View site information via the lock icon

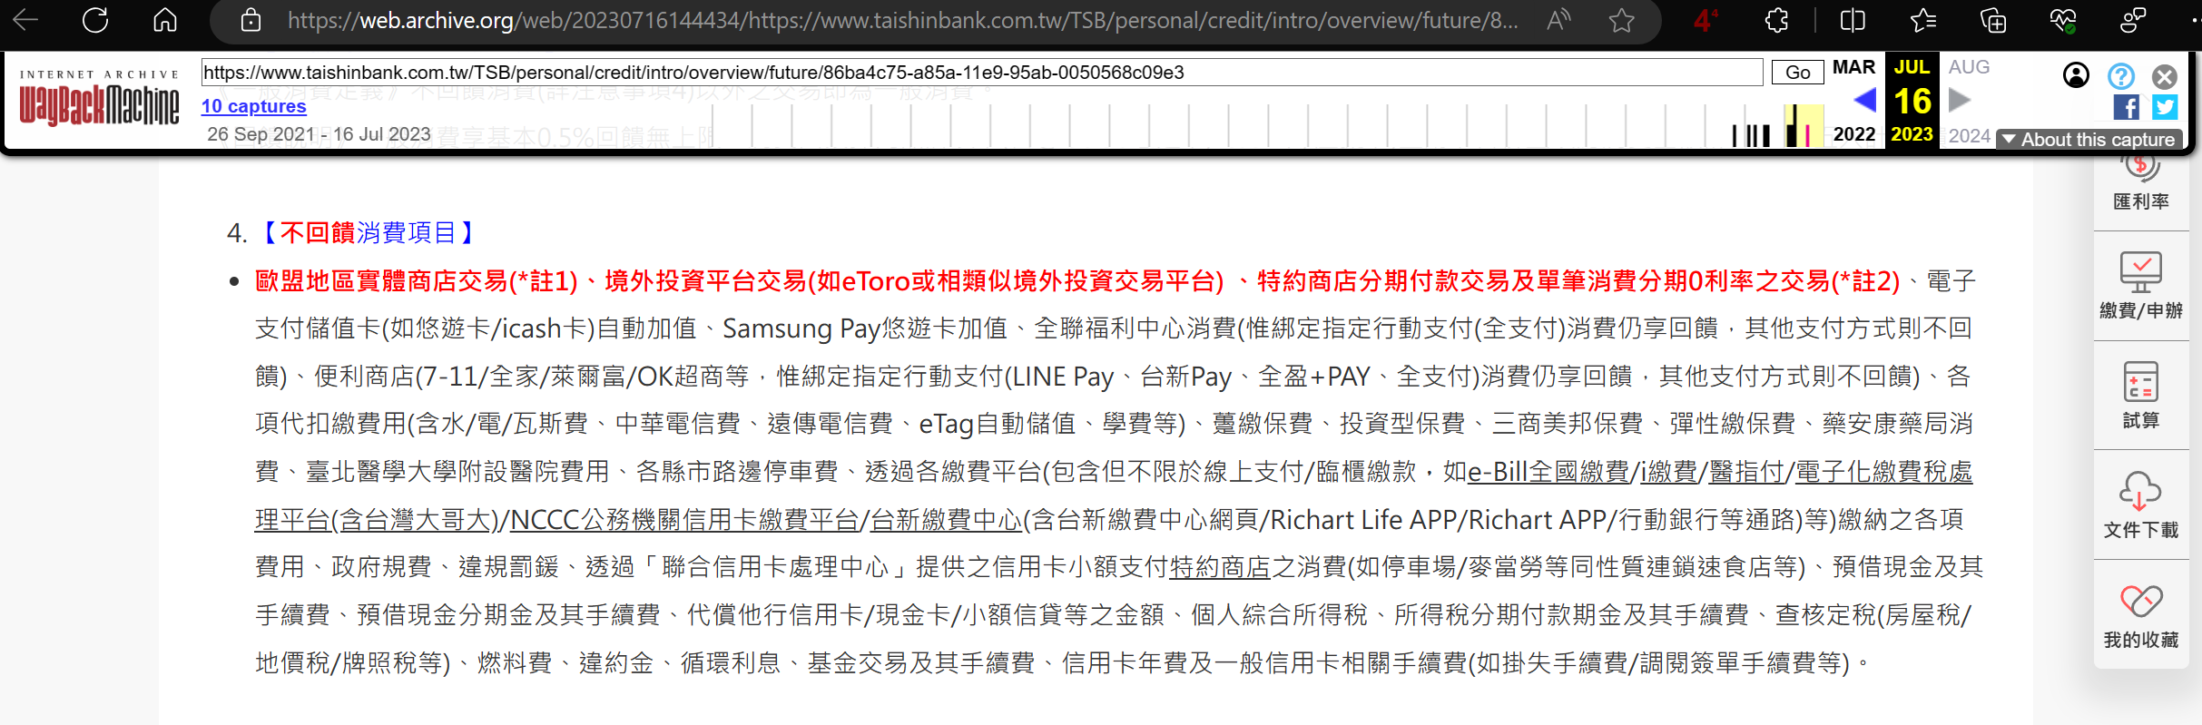tap(251, 20)
